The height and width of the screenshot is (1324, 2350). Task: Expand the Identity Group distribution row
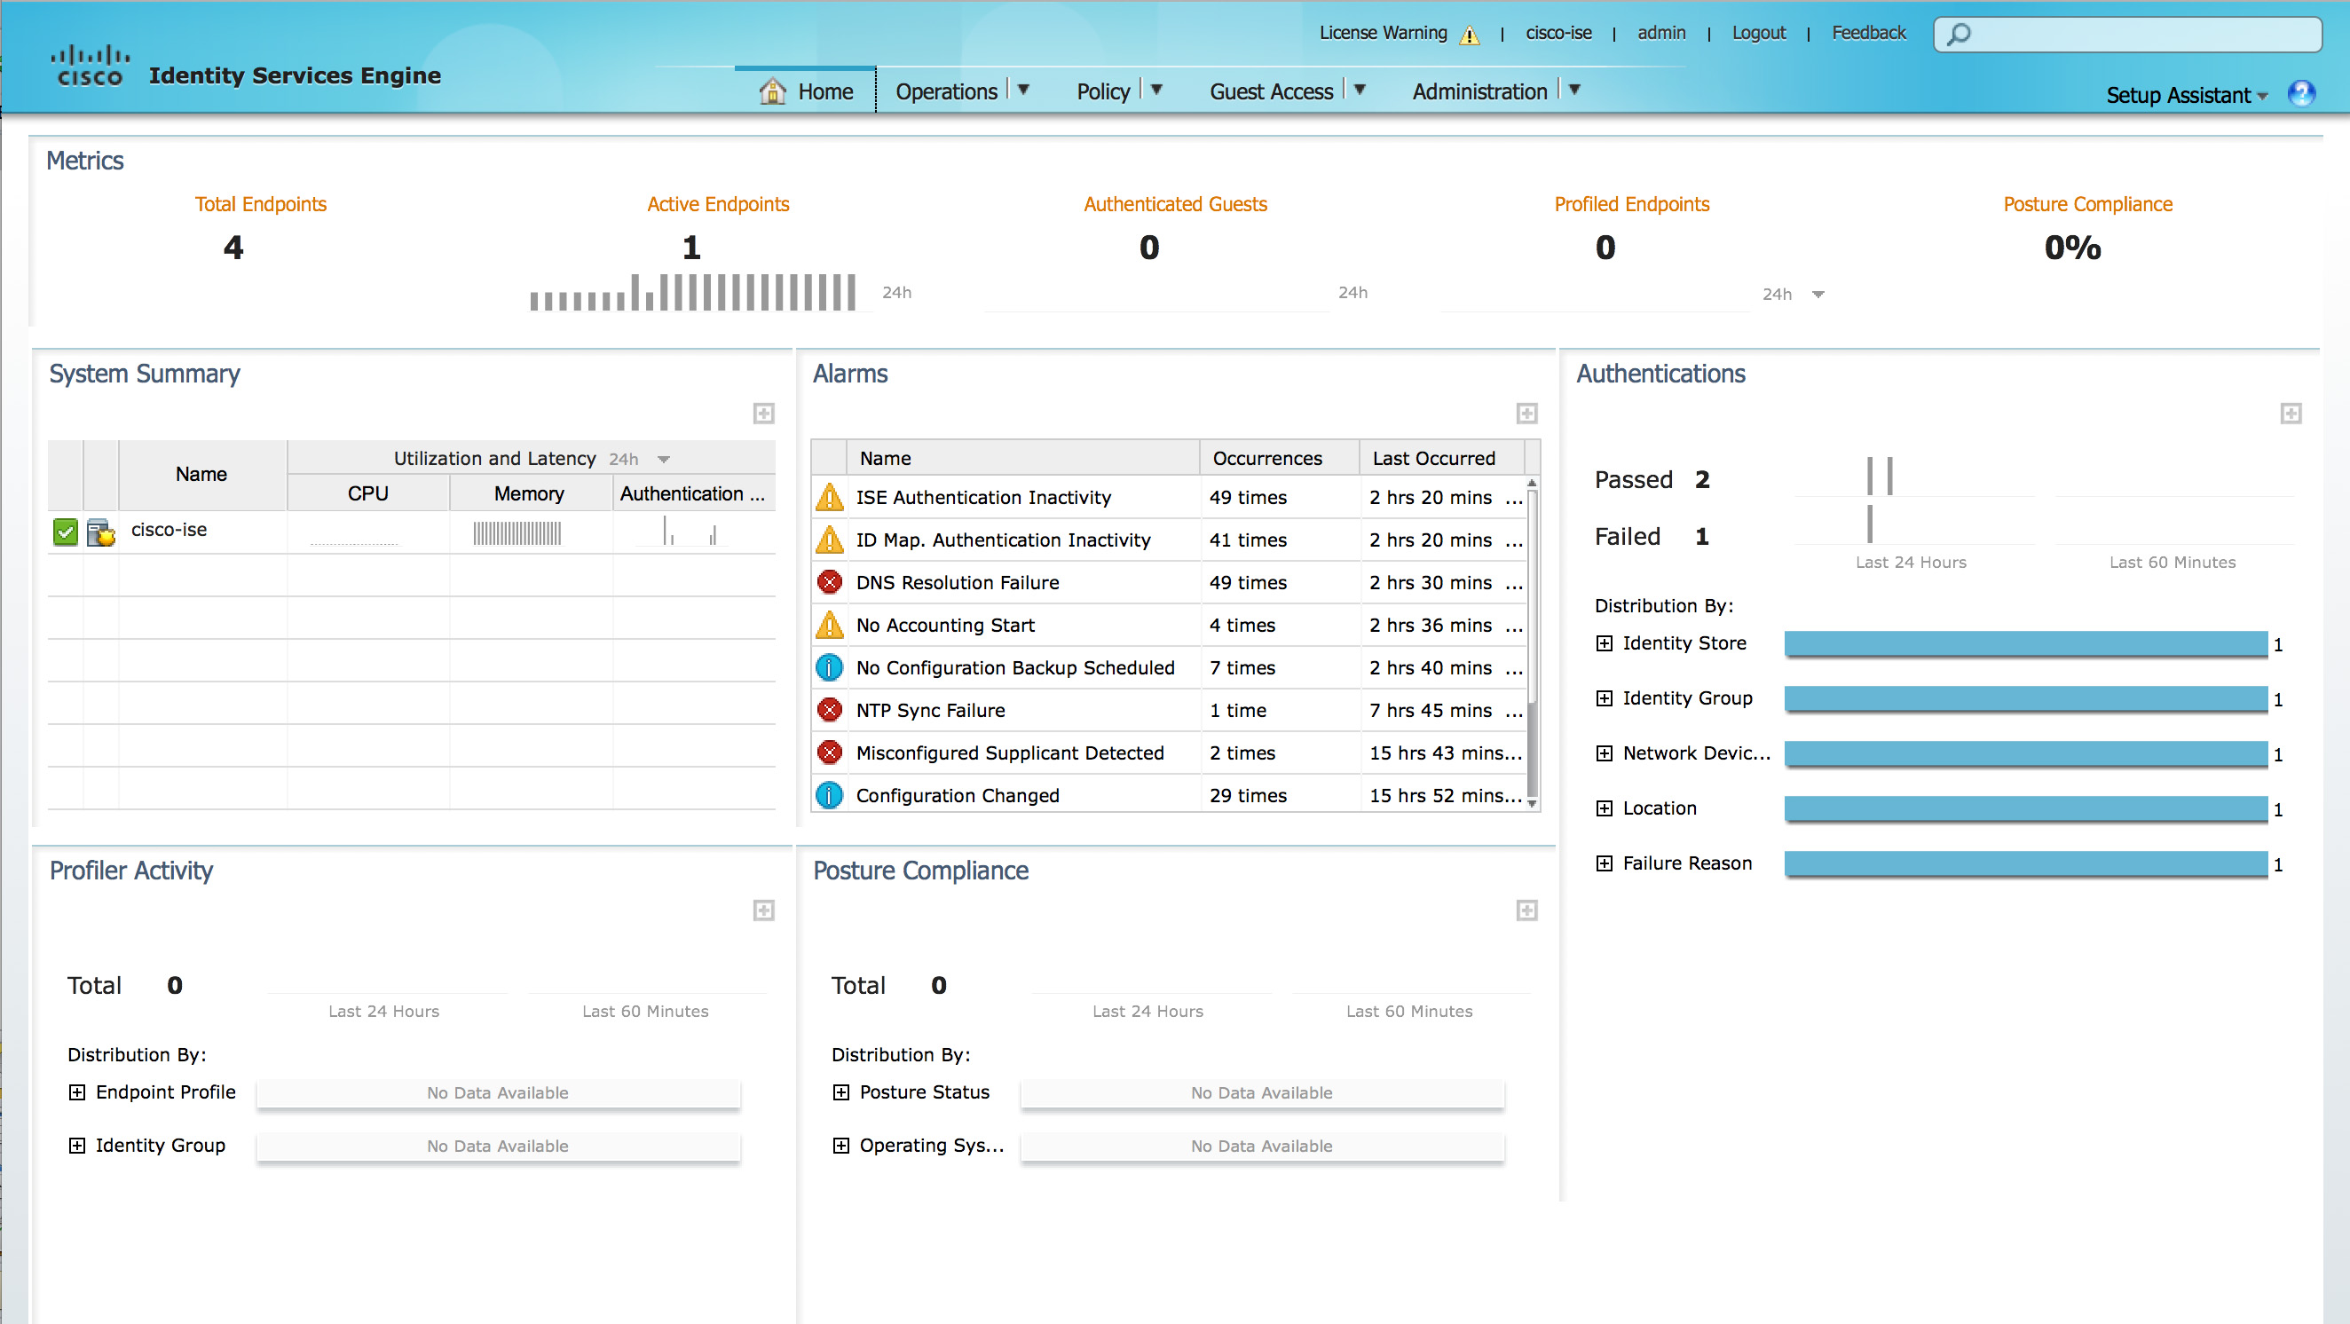(x=1601, y=699)
